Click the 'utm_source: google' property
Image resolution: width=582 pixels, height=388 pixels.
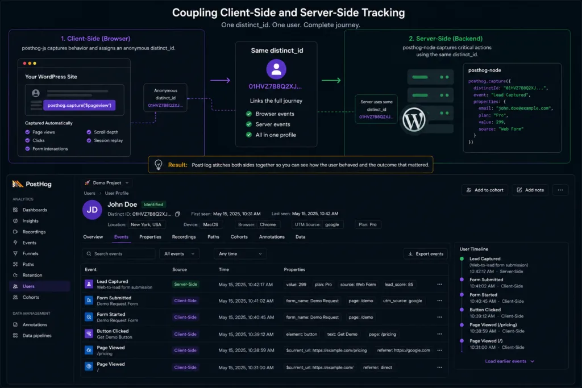coord(402,301)
